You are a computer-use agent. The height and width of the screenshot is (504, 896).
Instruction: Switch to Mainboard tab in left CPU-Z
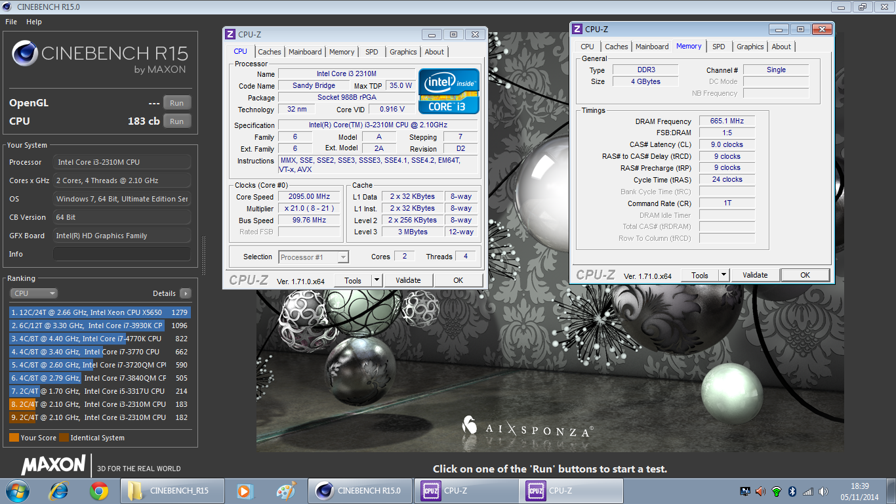pyautogui.click(x=305, y=52)
